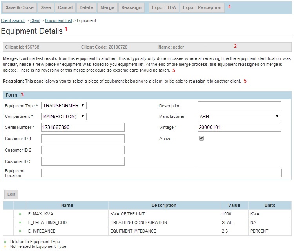Select the E_MAX_KVA name cell
294x251 pixels.
[67, 214]
